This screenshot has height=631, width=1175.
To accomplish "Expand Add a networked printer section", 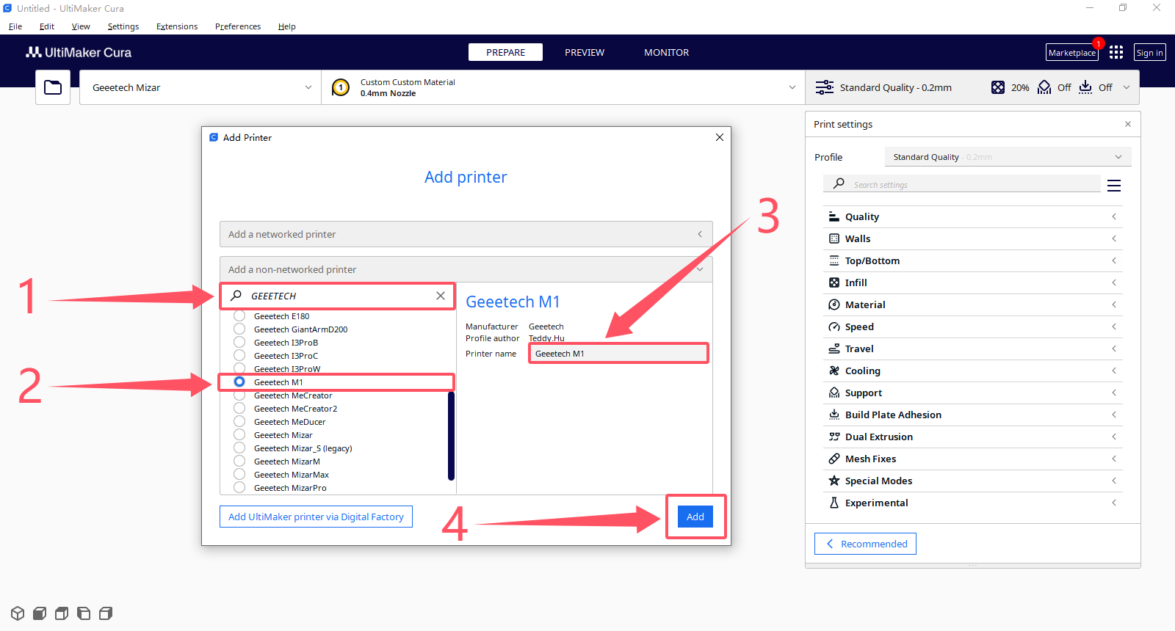I will tap(466, 234).
